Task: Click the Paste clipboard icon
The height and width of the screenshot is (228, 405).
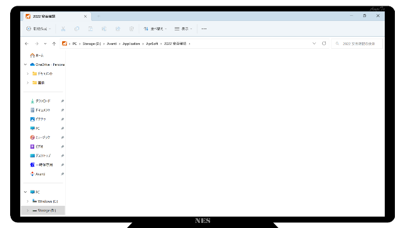Action: point(90,28)
